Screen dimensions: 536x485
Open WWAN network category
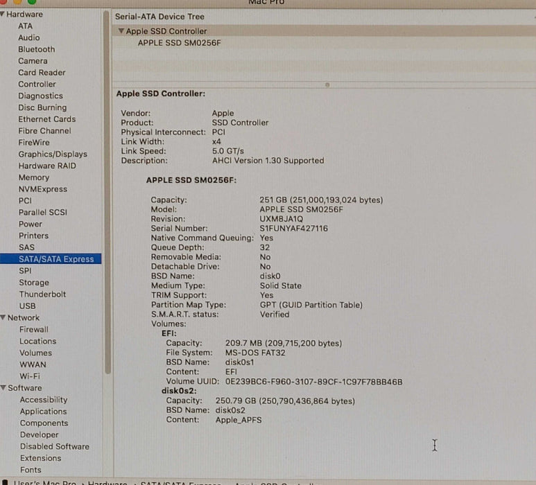point(33,364)
